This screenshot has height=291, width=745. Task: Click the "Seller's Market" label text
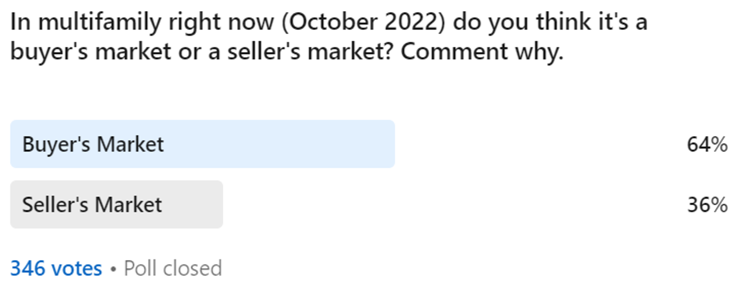[x=92, y=205]
